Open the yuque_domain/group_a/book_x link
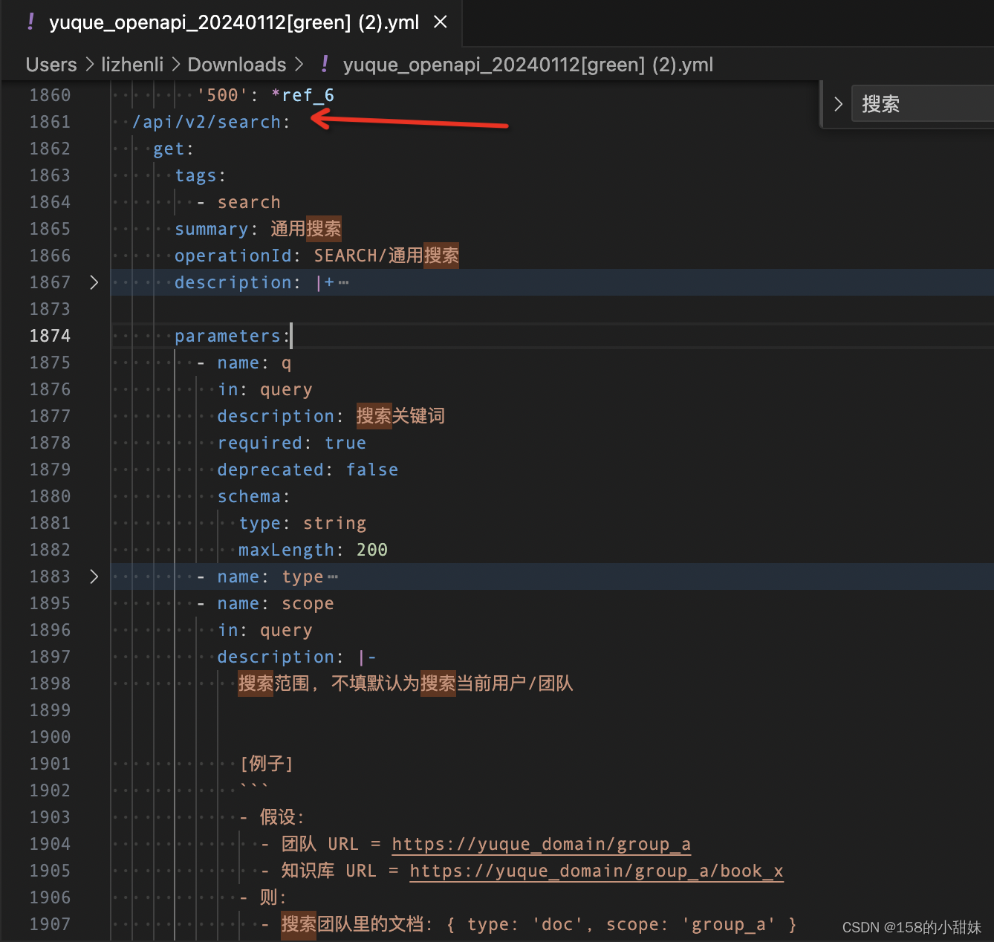This screenshot has width=994, height=942. click(597, 871)
